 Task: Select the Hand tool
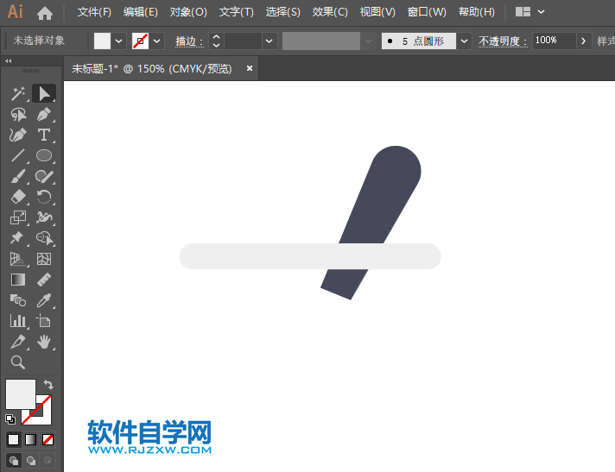click(x=44, y=342)
